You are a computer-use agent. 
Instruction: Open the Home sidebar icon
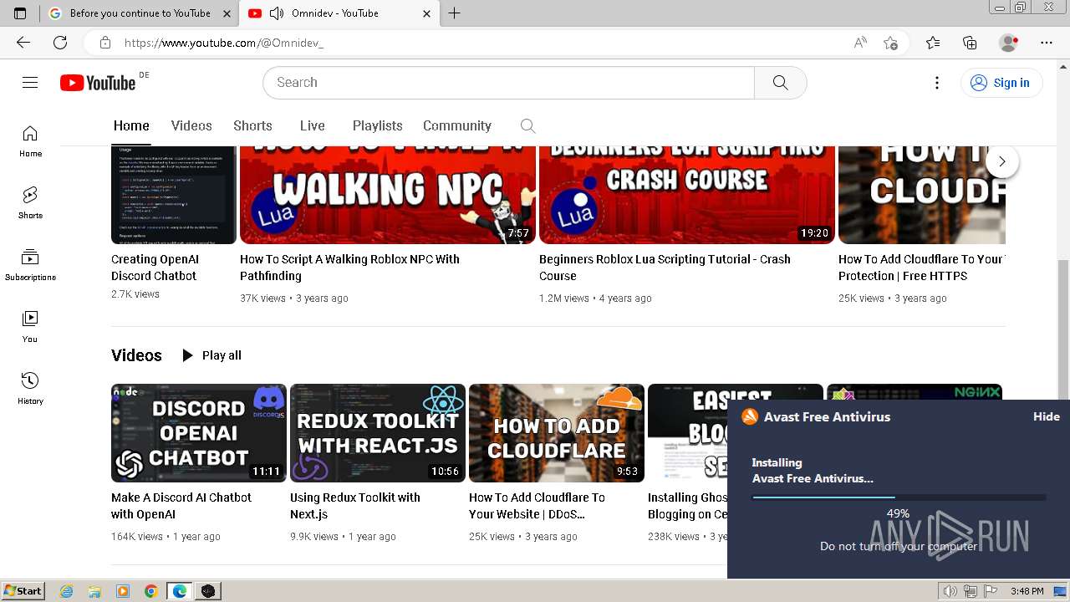[30, 141]
